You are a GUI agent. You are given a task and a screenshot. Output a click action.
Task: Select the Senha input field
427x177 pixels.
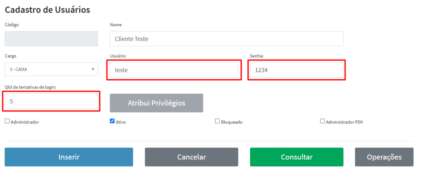(x=296, y=70)
